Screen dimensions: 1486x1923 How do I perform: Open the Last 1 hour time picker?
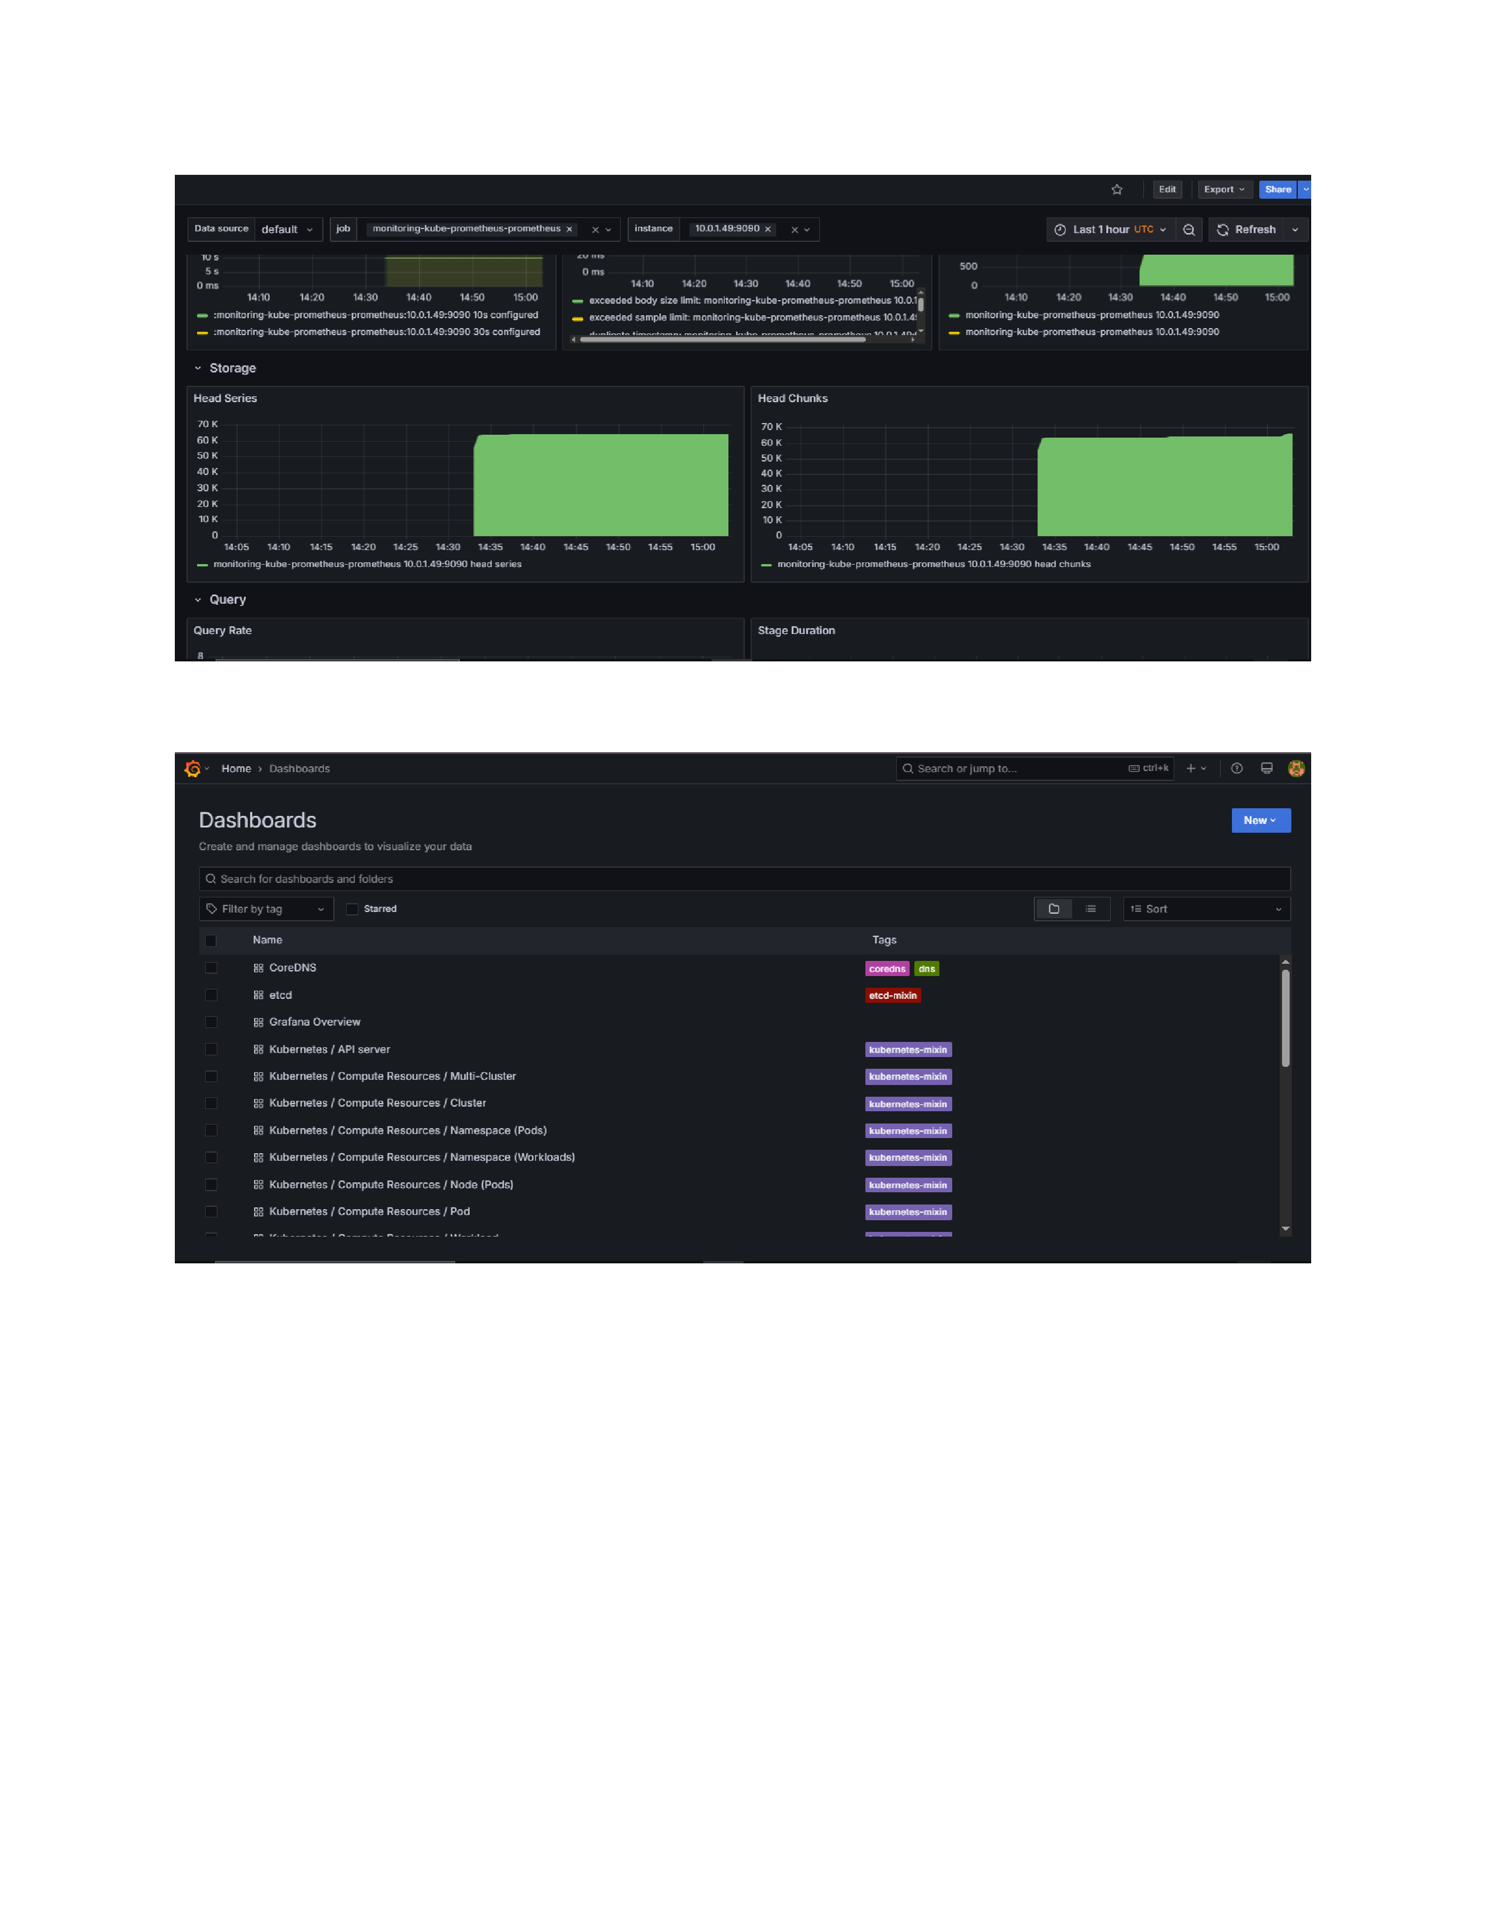click(1111, 229)
